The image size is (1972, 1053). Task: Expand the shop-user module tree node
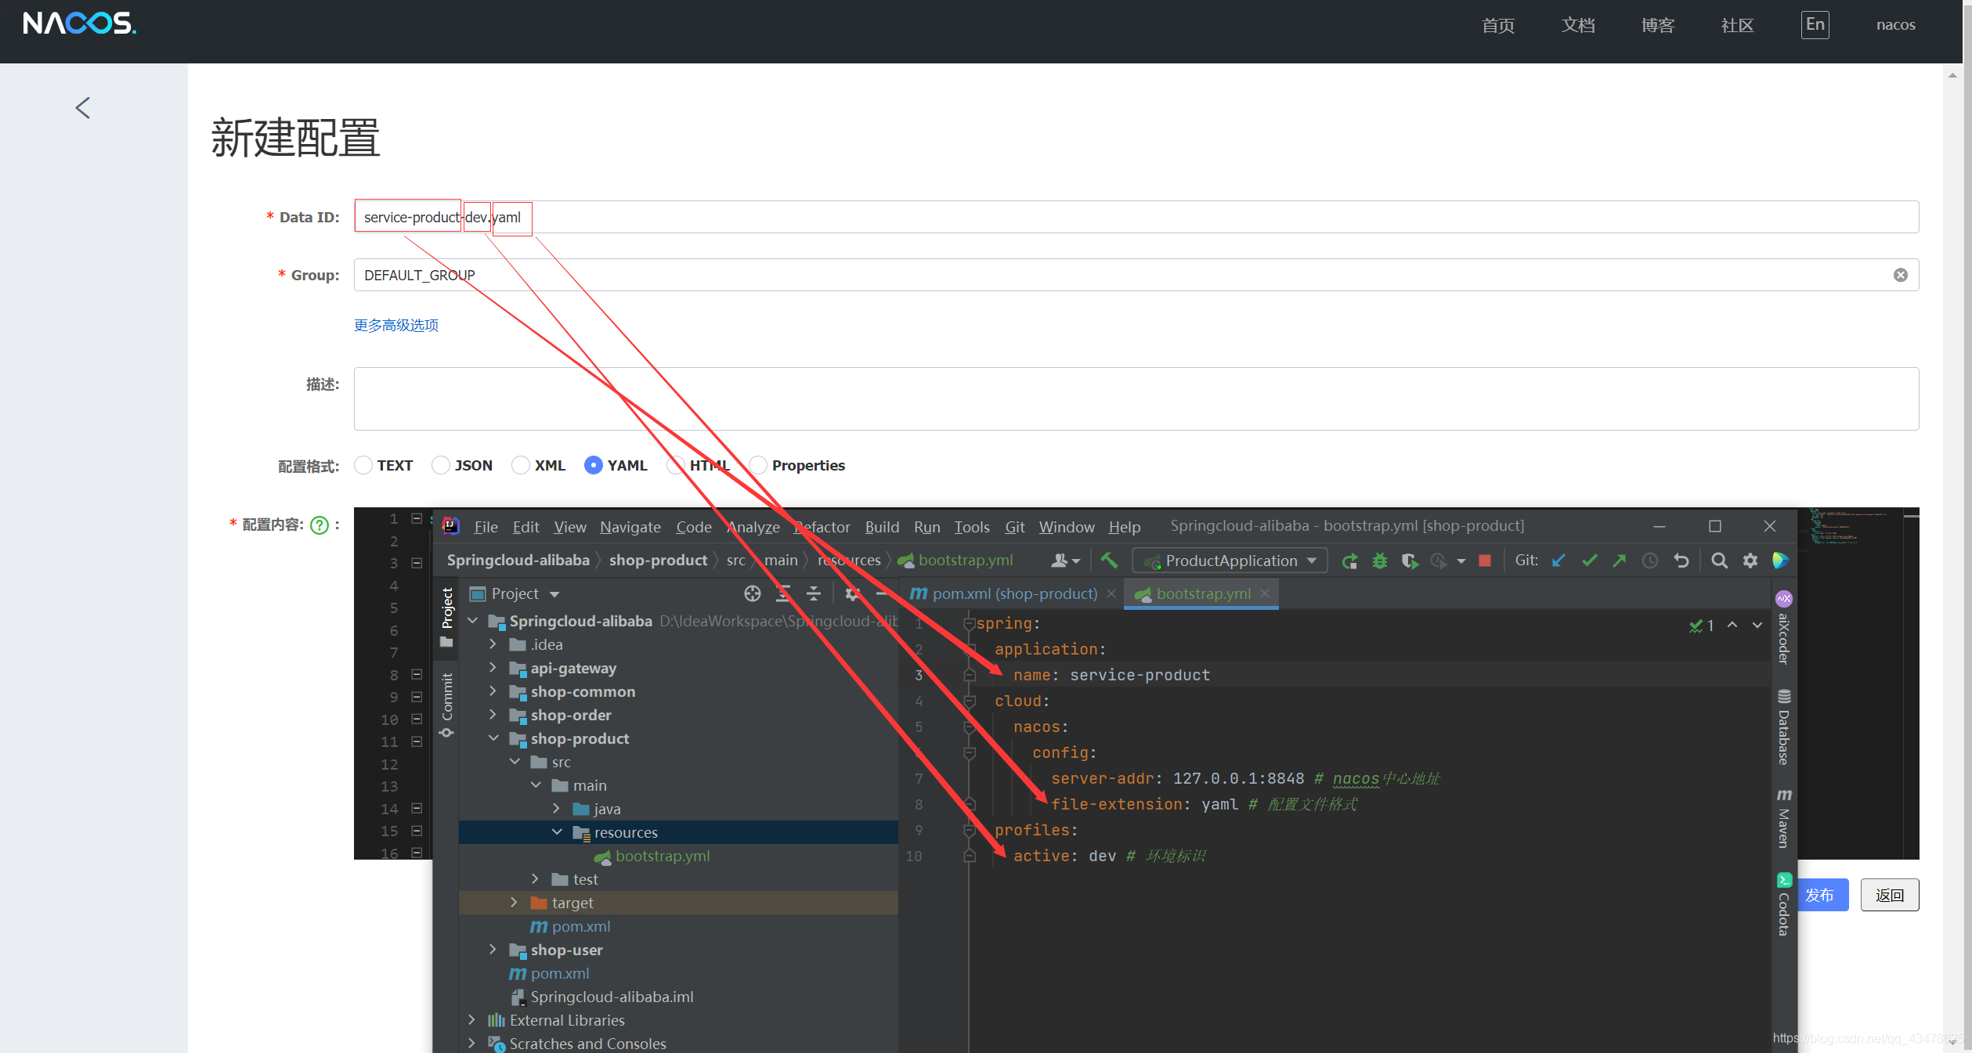493,950
